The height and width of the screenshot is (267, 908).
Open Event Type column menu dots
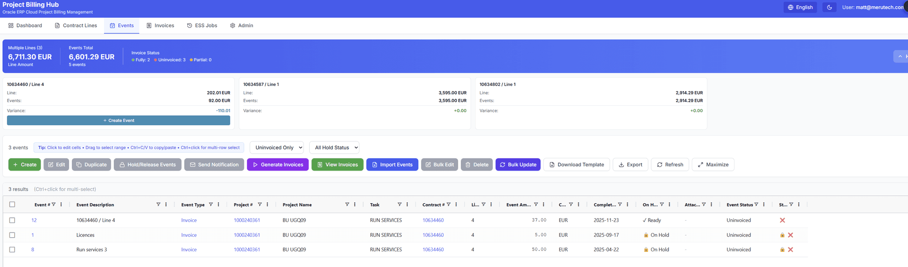point(218,205)
